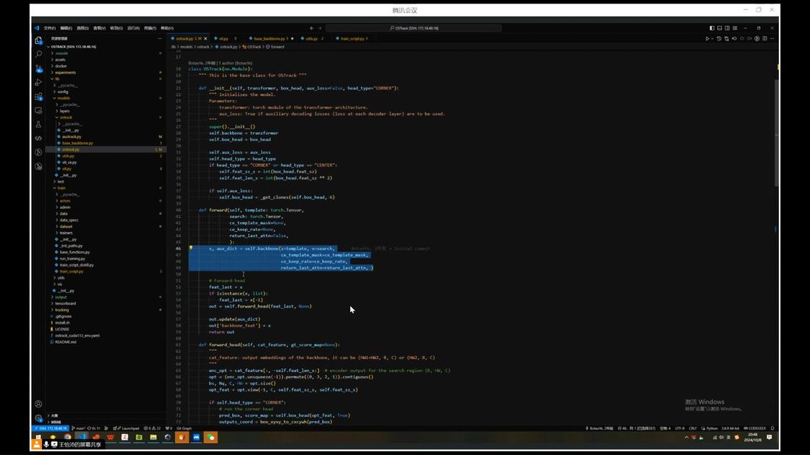Screen dimensions: 810x455
Task: Open vit_ce.py in the file tree
Action: pyautogui.click(x=106, y=162)
